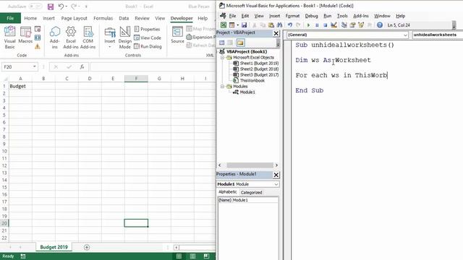Open Excel Add-ins gear button
463x260 pixels.
71,37
